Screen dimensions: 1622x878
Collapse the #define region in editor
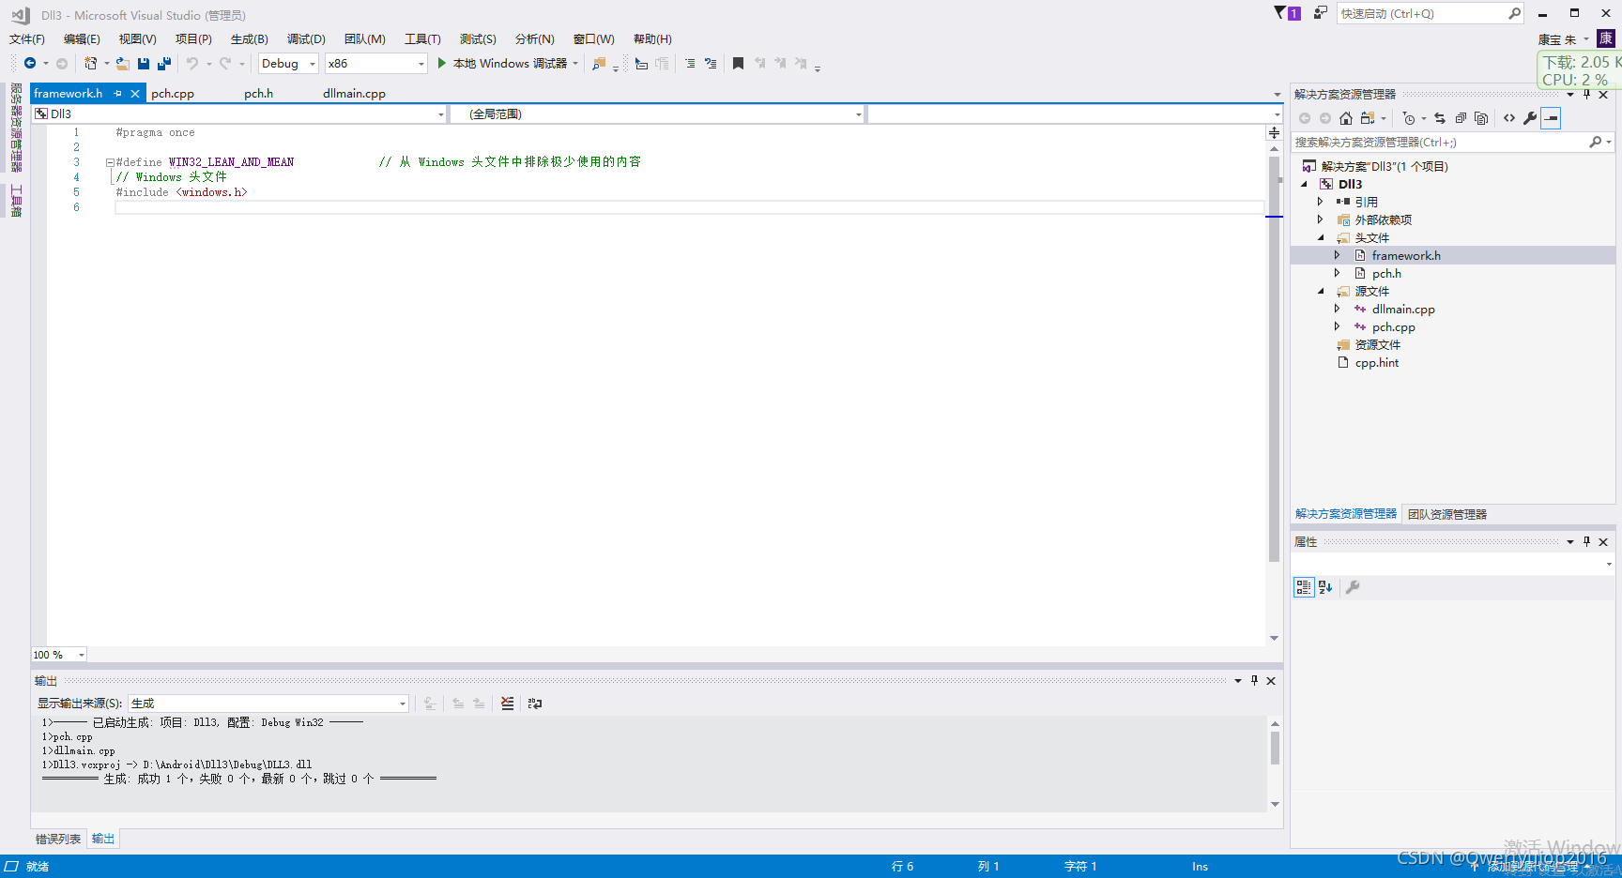[x=110, y=162]
